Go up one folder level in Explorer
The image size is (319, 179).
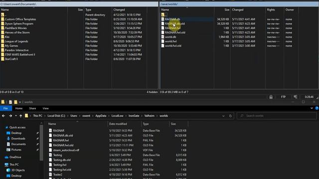[21, 116]
